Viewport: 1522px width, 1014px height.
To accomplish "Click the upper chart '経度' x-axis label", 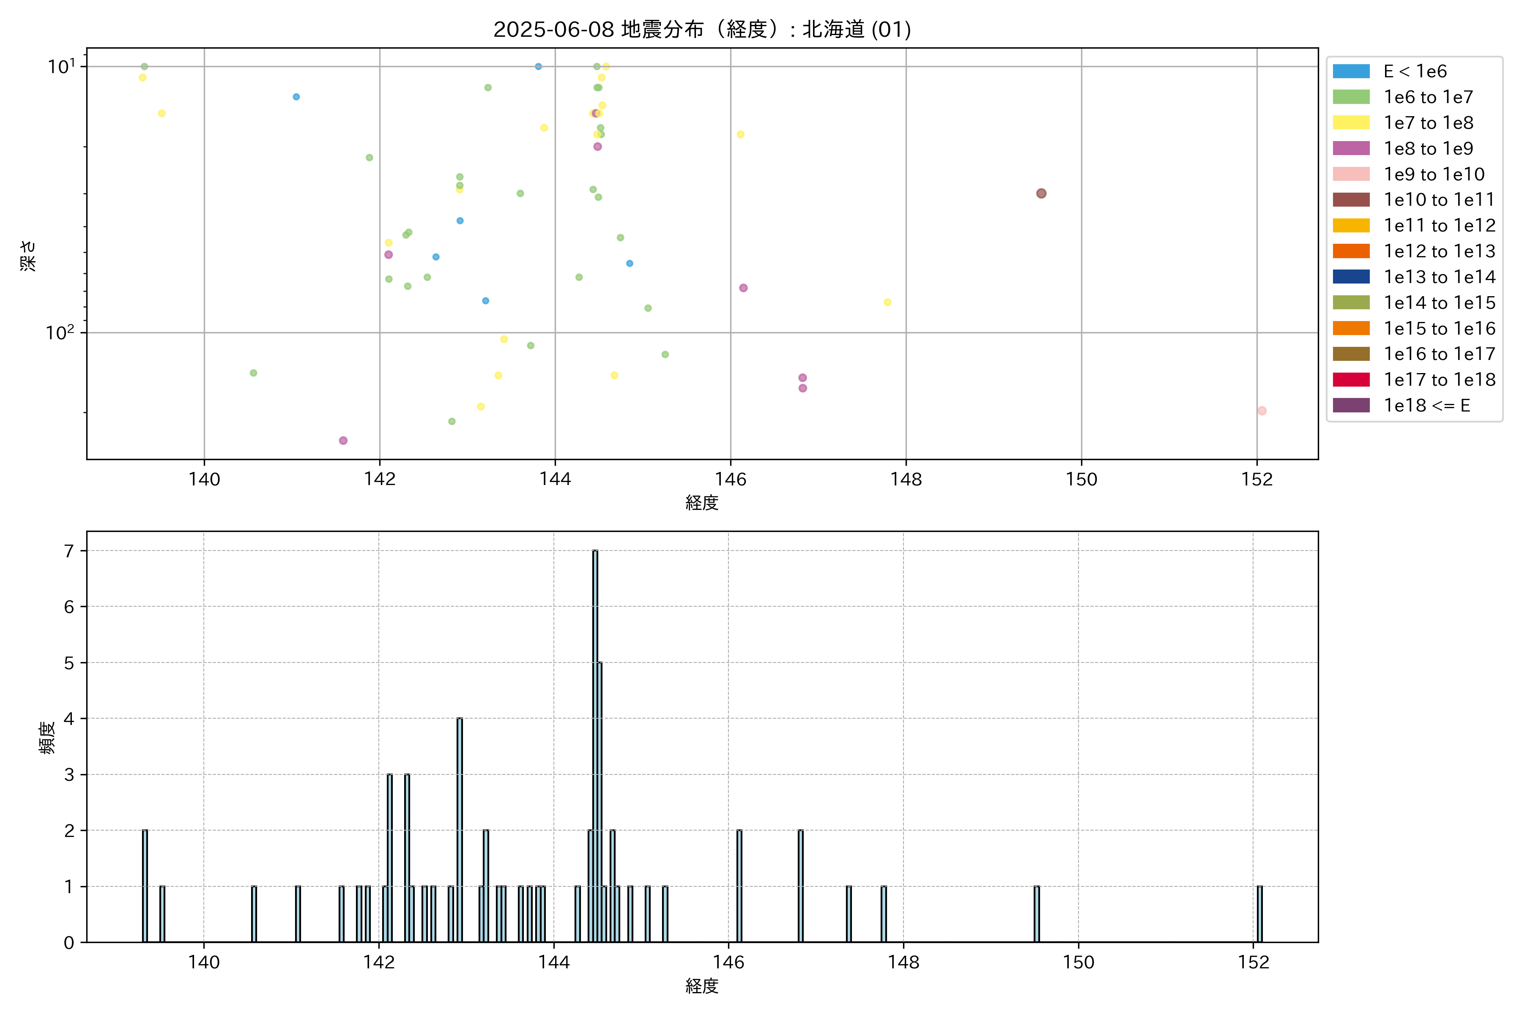I will point(701,502).
